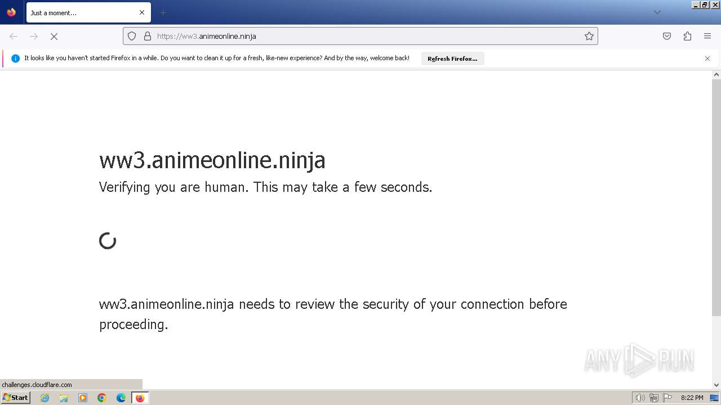The height and width of the screenshot is (405, 721).
Task: Open a new tab with plus button
Action: click(x=163, y=12)
